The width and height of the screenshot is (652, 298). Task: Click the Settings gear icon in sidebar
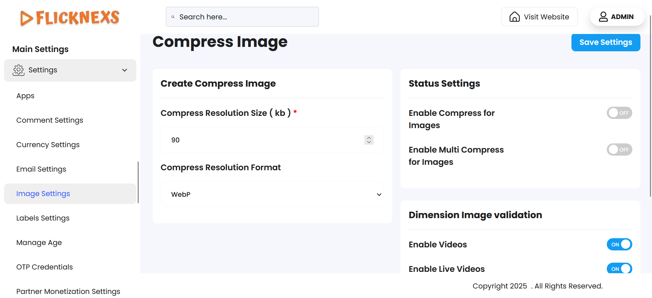[x=19, y=70]
